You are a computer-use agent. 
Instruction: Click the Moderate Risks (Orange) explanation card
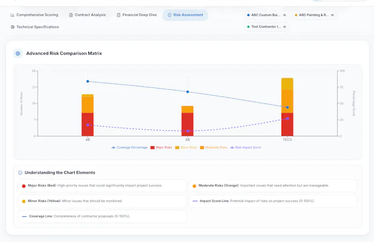pyautogui.click(x=273, y=185)
